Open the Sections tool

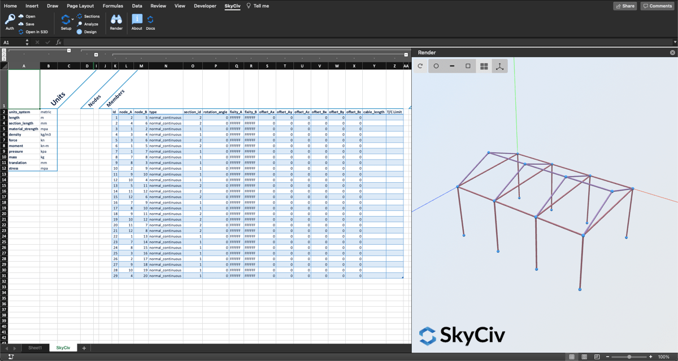tap(89, 16)
